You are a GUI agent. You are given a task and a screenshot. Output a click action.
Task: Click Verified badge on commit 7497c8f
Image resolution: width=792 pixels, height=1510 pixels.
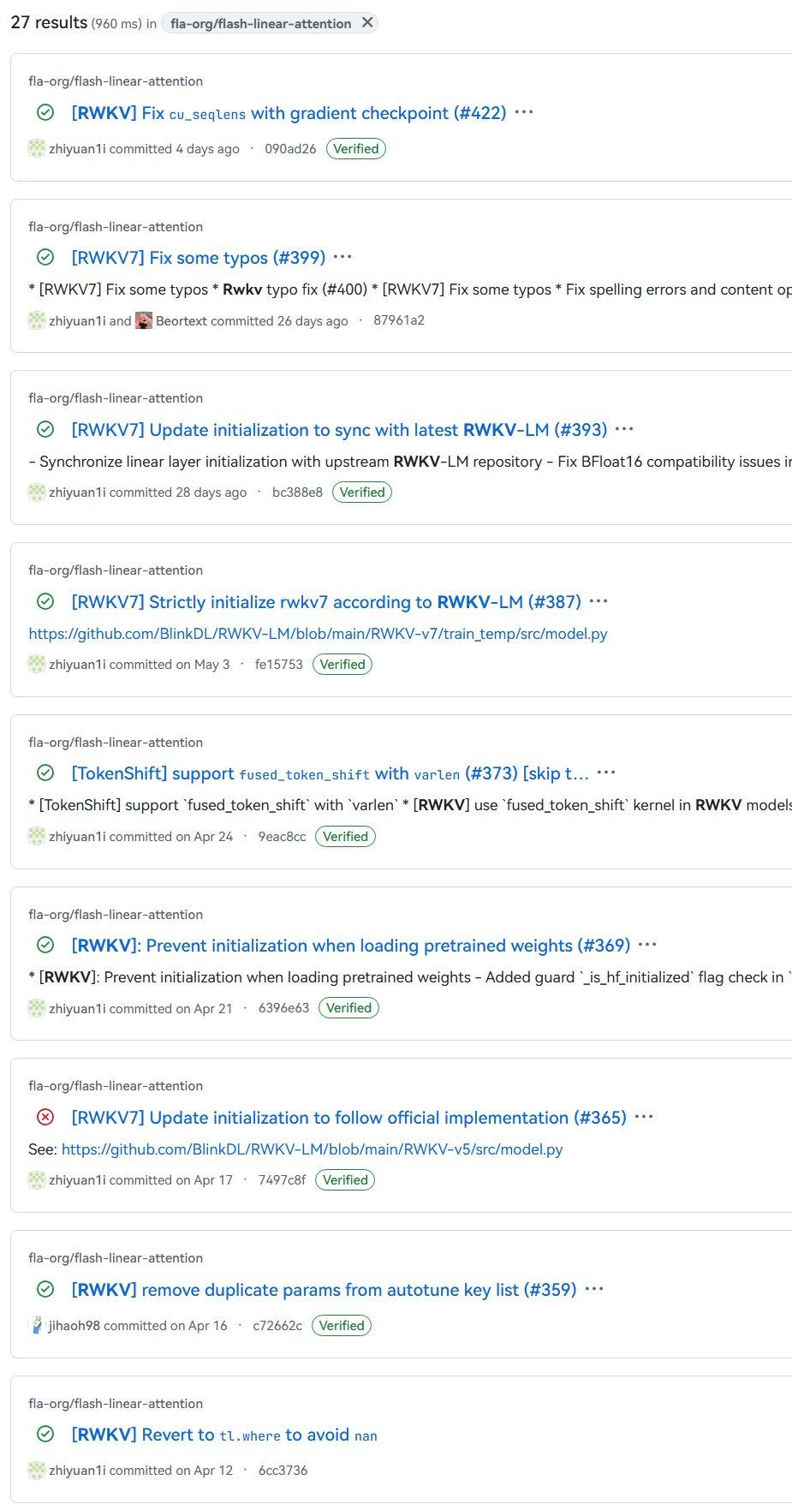[345, 1180]
